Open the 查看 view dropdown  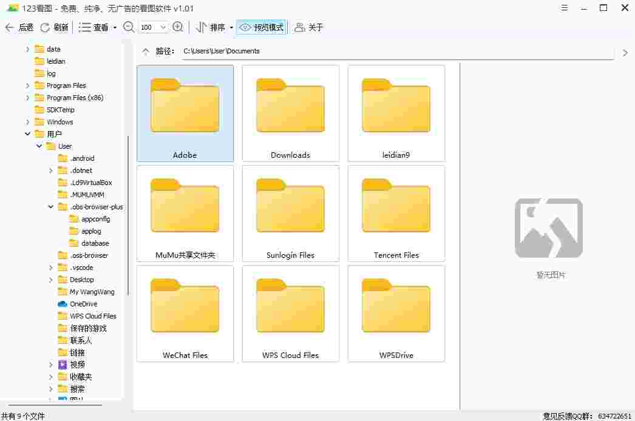pyautogui.click(x=98, y=27)
